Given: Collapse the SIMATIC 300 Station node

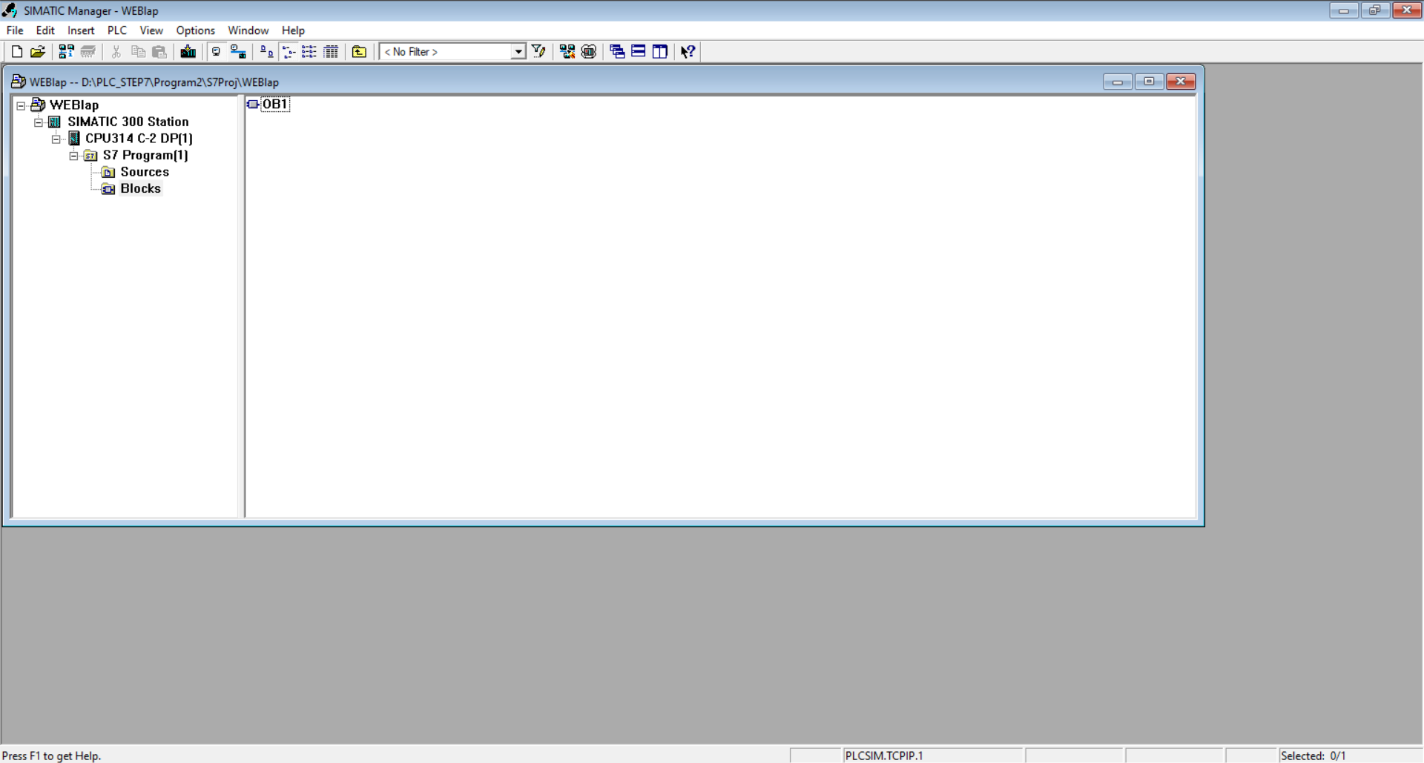Looking at the screenshot, I should pyautogui.click(x=39, y=122).
